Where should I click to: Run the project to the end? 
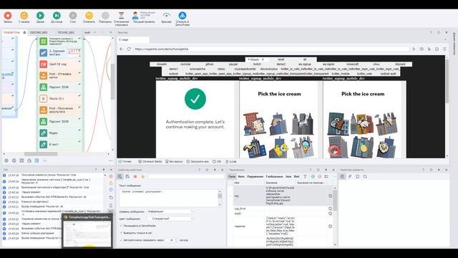(x=57, y=16)
